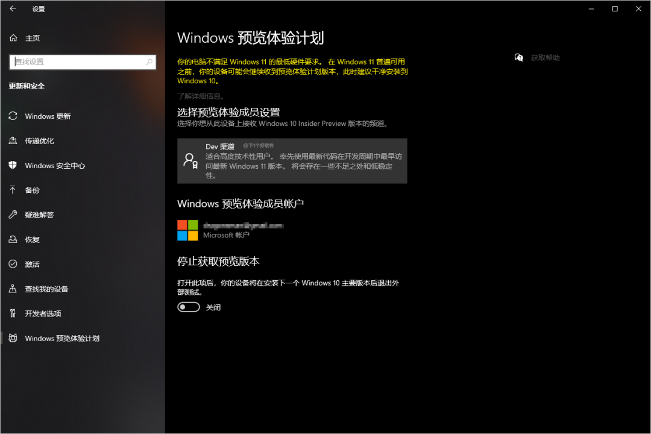Click the 恢复 icon
The width and height of the screenshot is (651, 434).
(x=13, y=239)
